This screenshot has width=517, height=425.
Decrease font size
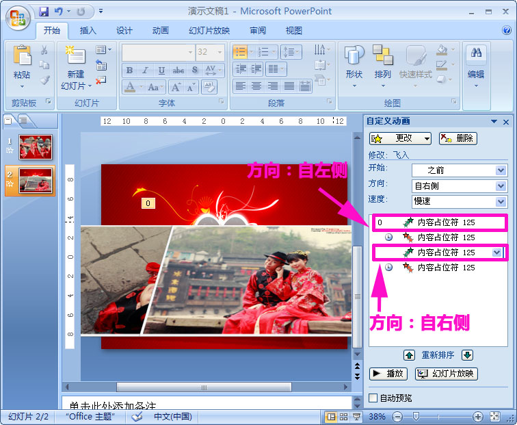pyautogui.click(x=191, y=87)
